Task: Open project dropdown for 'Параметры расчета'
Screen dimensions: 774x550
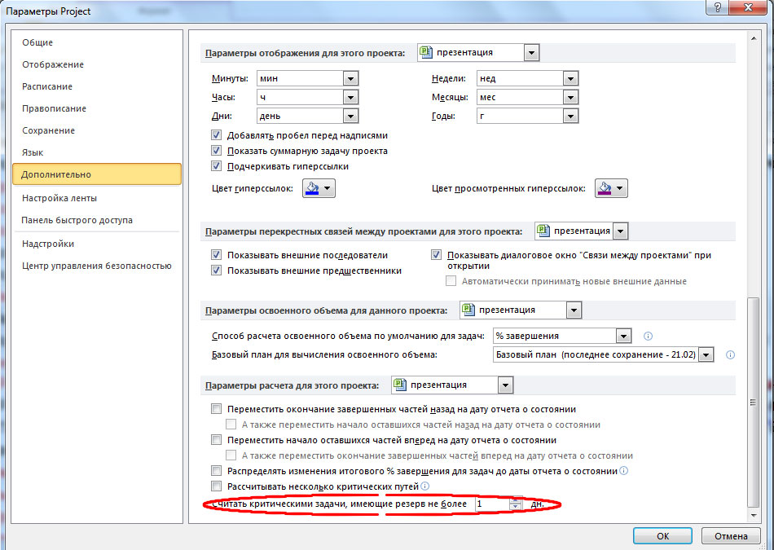Action: tap(505, 385)
